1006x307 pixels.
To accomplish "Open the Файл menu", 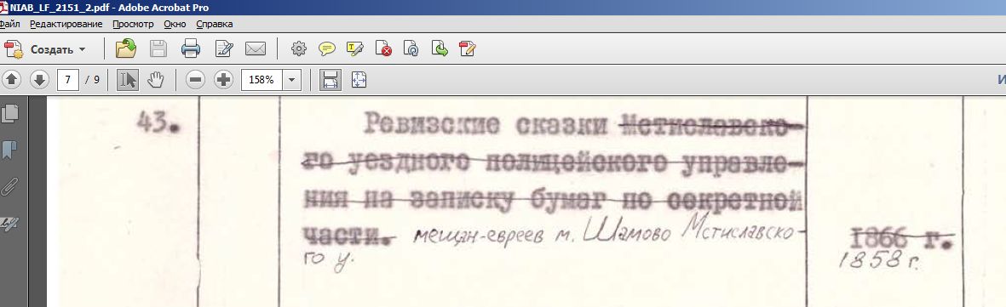I will coord(9,25).
